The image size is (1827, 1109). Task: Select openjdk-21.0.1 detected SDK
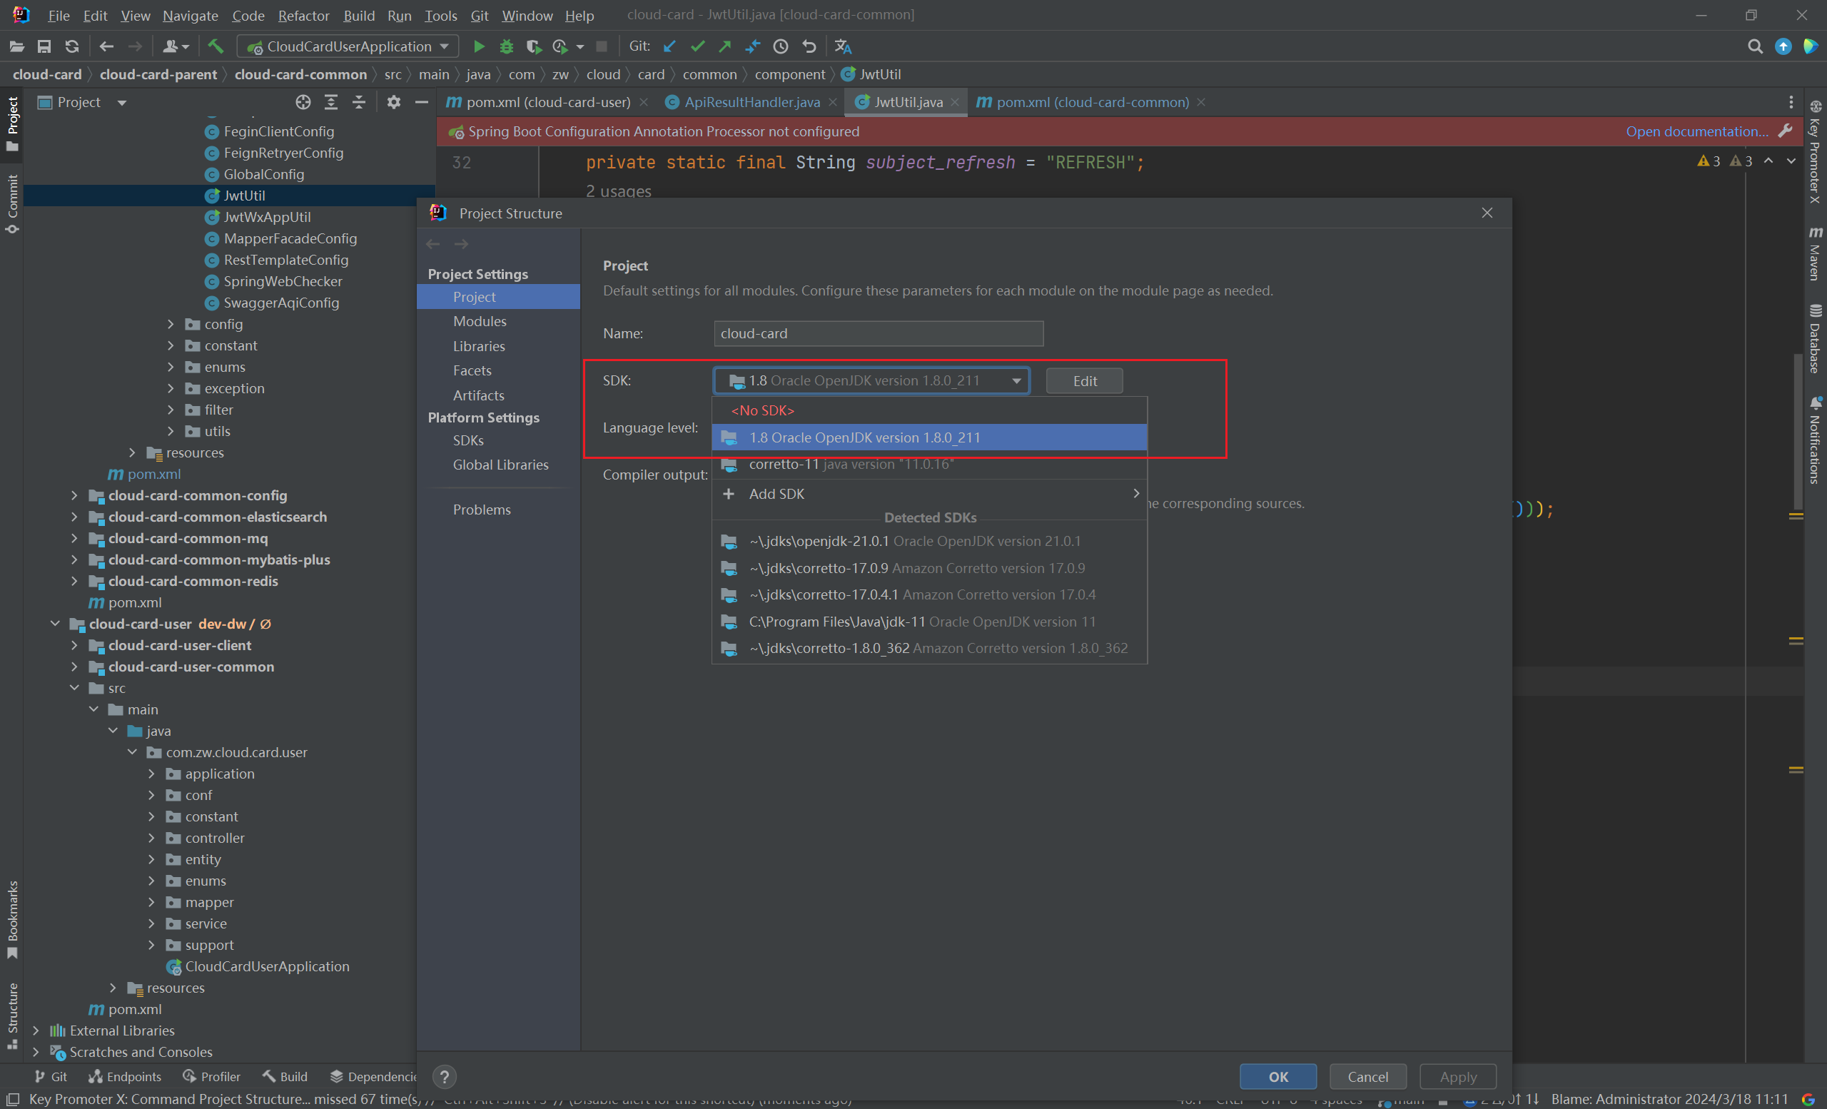pos(929,541)
